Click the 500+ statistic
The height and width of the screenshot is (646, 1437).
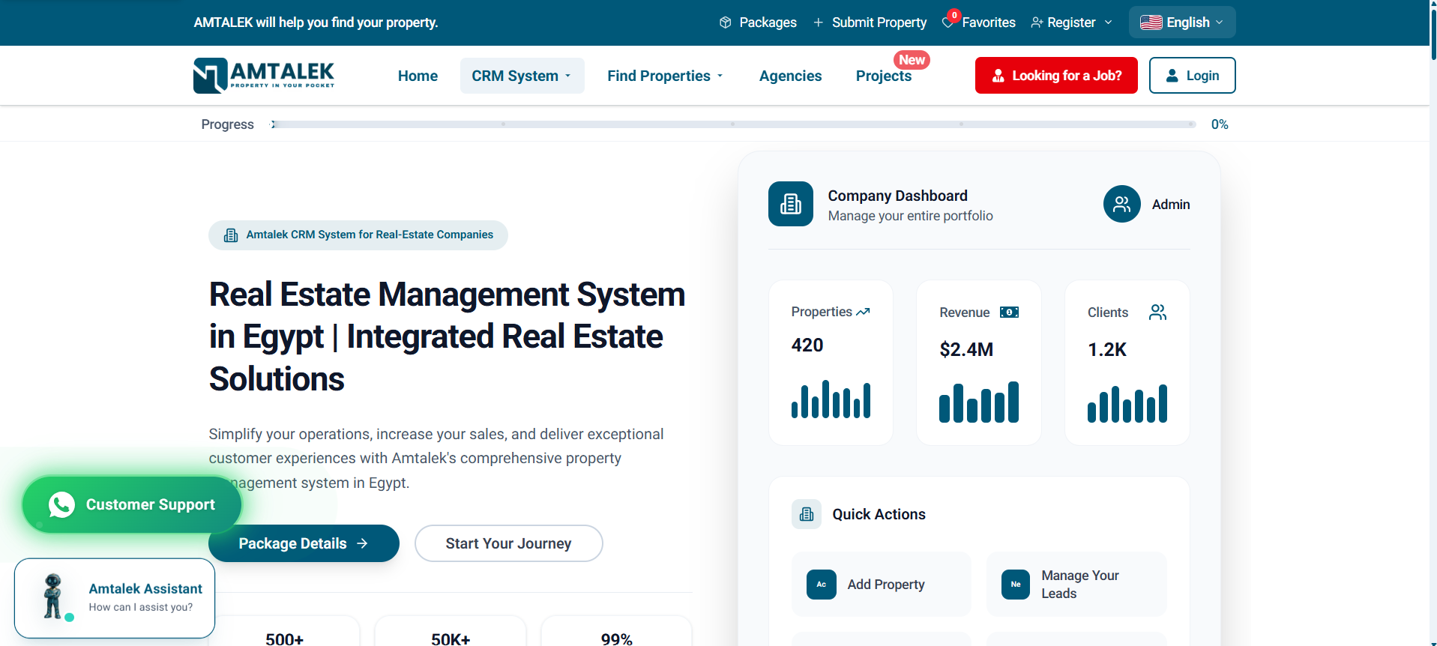point(285,639)
